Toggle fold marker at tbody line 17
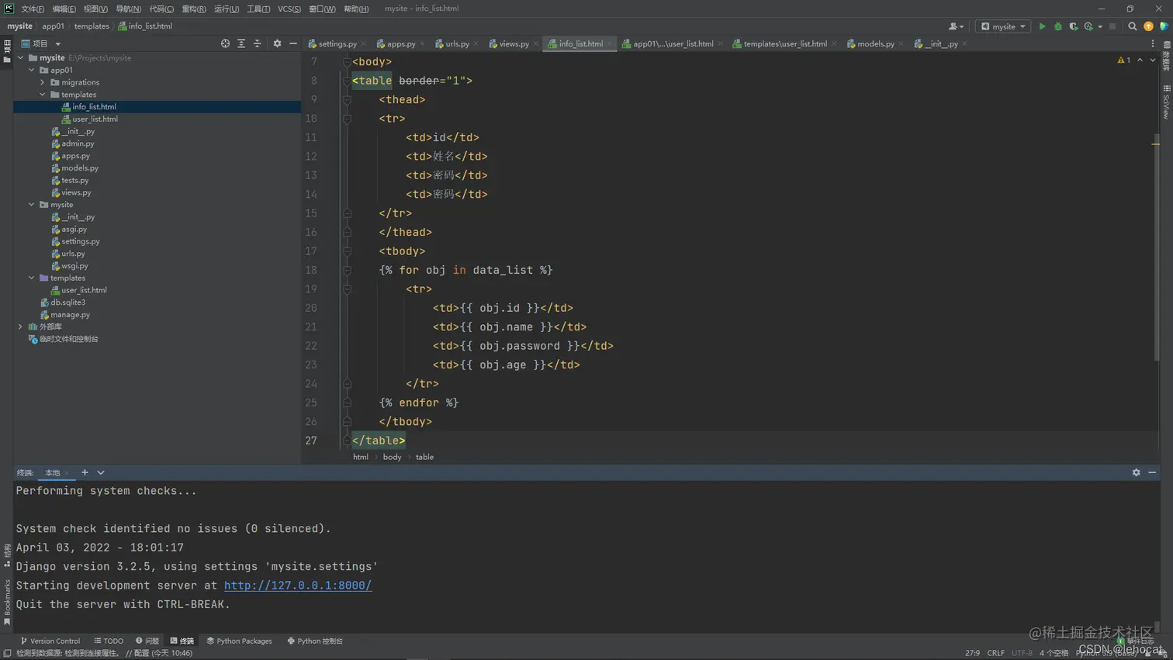This screenshot has width=1173, height=660. [x=347, y=251]
